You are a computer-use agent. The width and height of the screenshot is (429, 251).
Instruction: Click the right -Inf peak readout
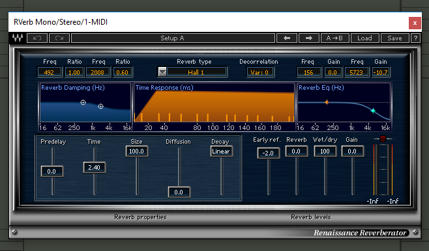pyautogui.click(x=392, y=201)
